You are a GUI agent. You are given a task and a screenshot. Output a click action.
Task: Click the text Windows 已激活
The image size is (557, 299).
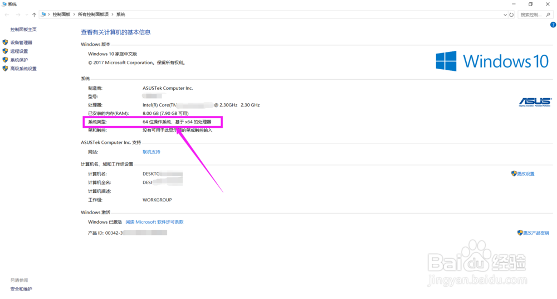tap(105, 222)
